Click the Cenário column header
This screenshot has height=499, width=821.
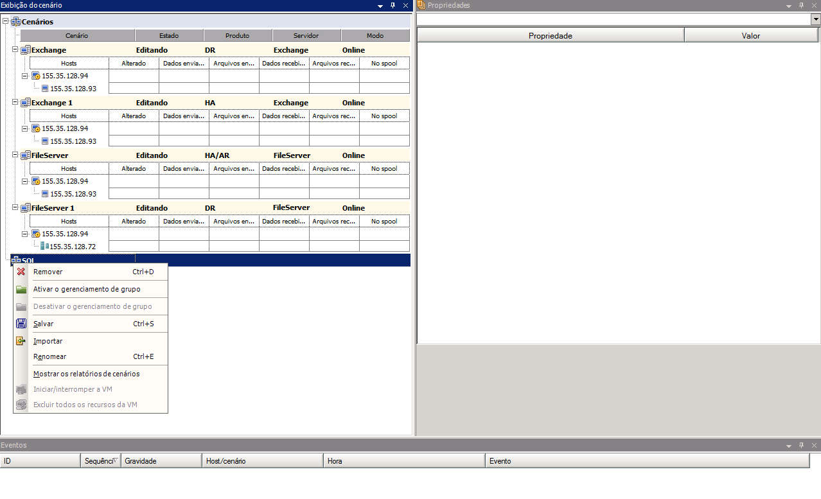77,35
